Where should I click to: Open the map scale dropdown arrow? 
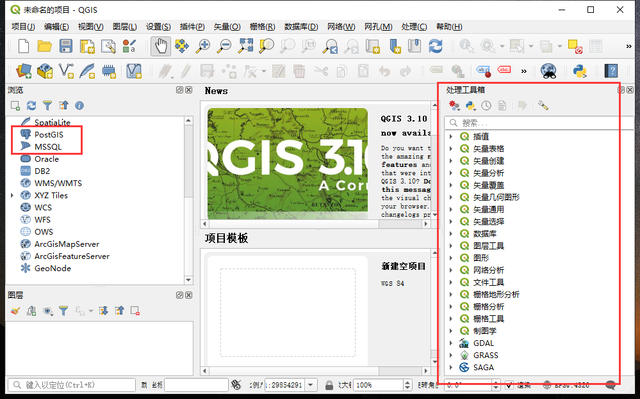click(x=311, y=385)
